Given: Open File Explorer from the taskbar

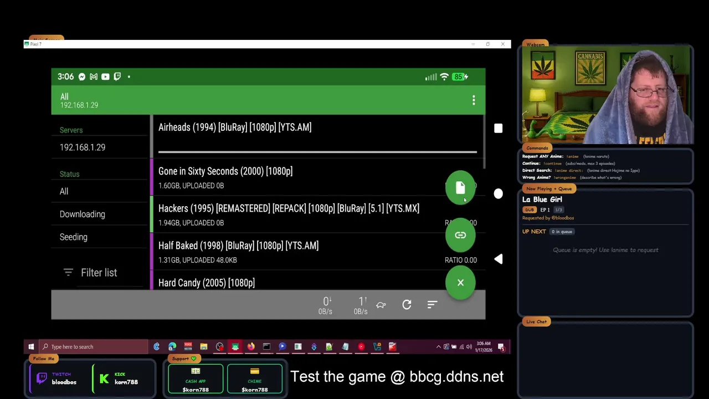Looking at the screenshot, I should (204, 347).
